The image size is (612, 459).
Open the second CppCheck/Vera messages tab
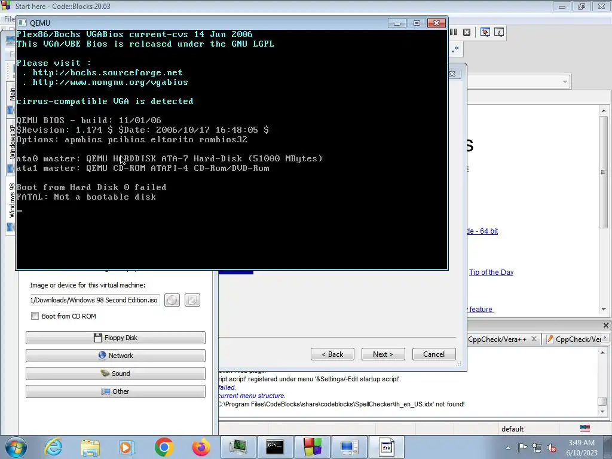pos(574,339)
